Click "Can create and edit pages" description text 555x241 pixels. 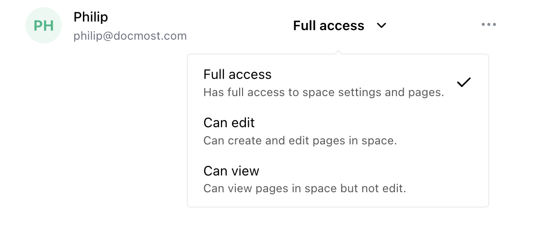[300, 141]
